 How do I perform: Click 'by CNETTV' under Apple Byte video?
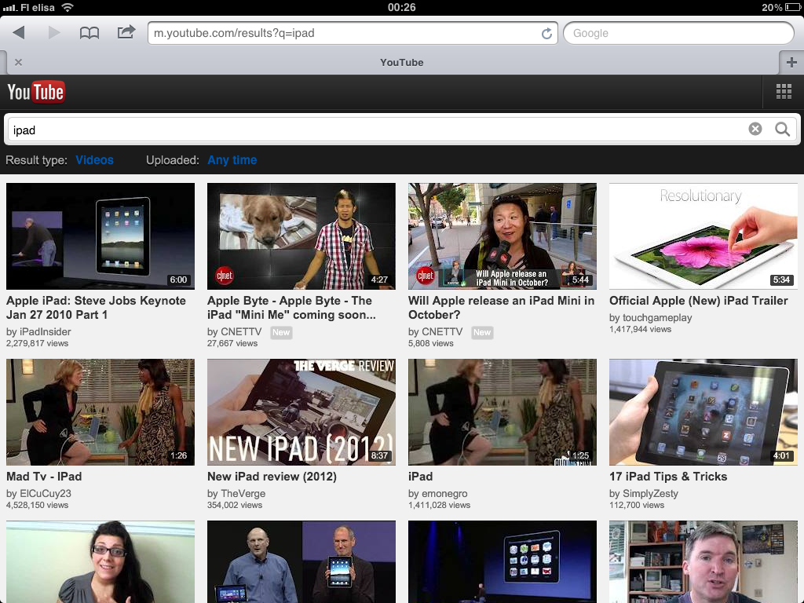point(234,332)
